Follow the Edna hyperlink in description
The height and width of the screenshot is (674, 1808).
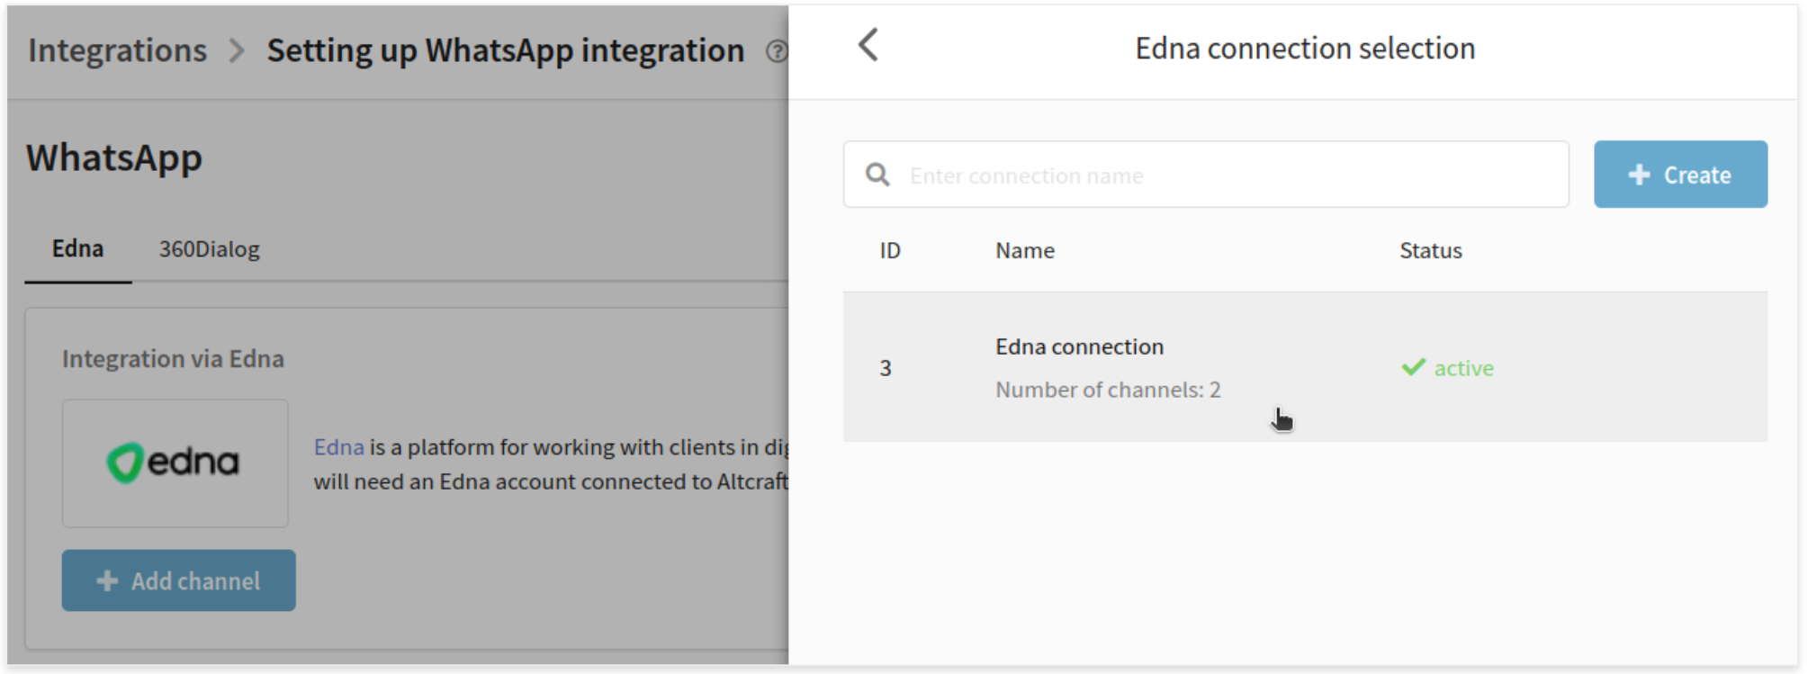(x=338, y=447)
